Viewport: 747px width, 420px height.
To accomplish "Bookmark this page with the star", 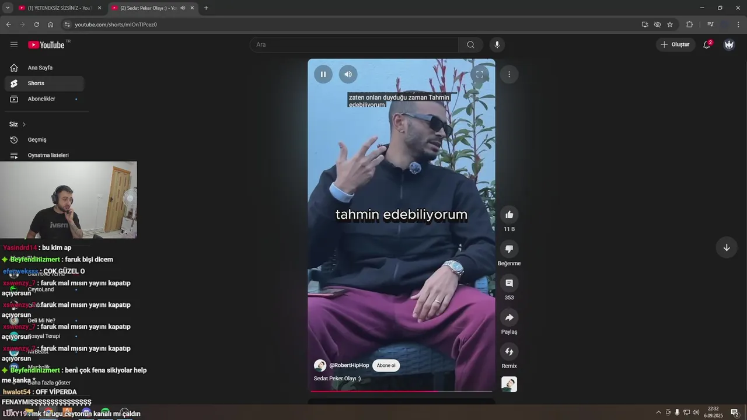I will tap(670, 24).
